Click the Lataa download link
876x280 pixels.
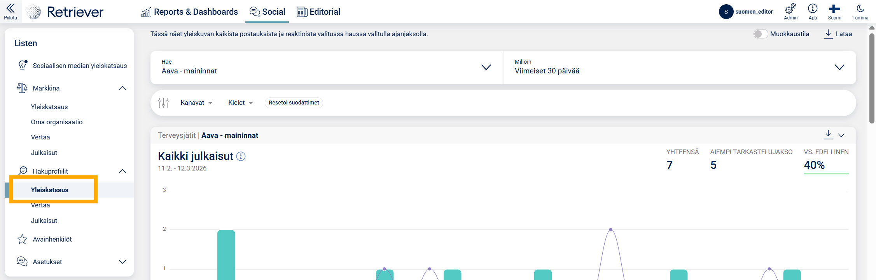(x=838, y=34)
